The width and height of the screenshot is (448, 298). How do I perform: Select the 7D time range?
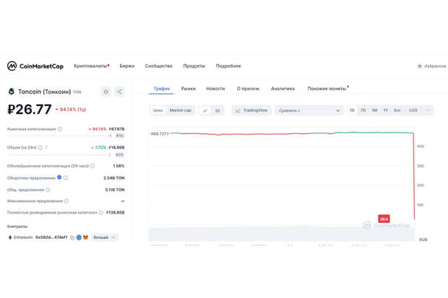[x=363, y=110]
